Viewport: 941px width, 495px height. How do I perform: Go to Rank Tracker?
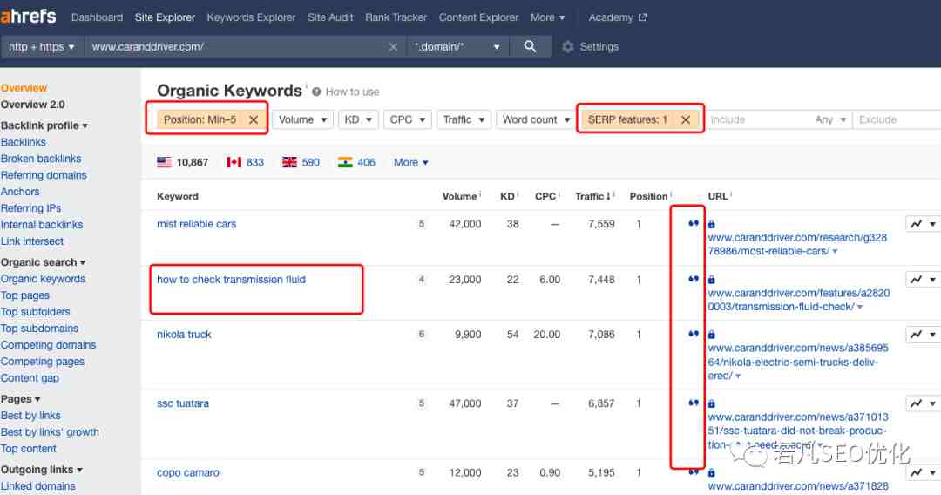396,17
